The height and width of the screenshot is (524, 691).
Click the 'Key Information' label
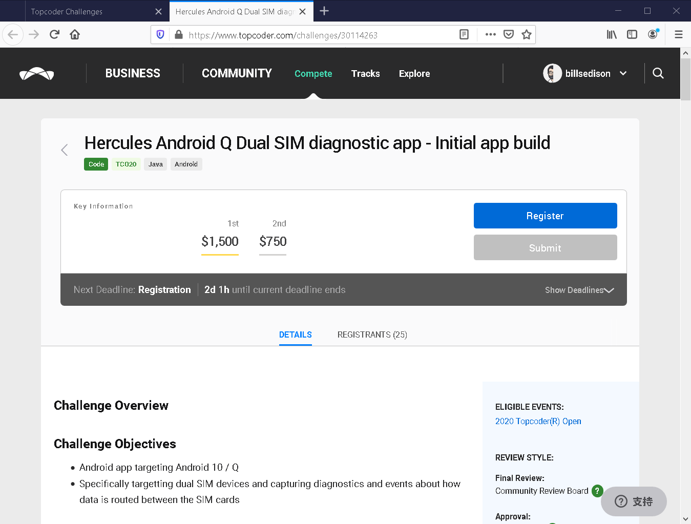click(103, 206)
